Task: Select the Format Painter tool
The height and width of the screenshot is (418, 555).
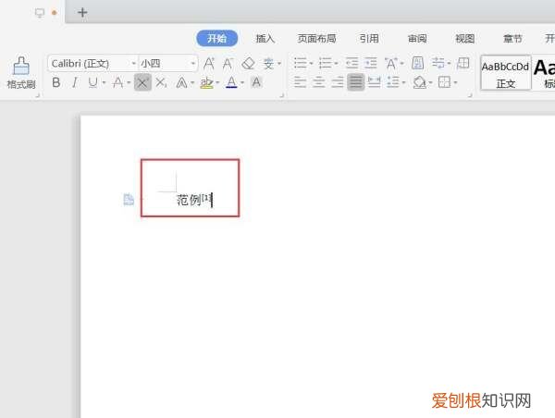Action: (21, 73)
